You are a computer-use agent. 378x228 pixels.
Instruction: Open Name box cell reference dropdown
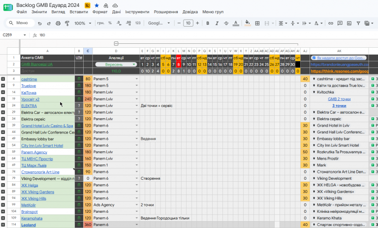pyautogui.click(x=25, y=35)
